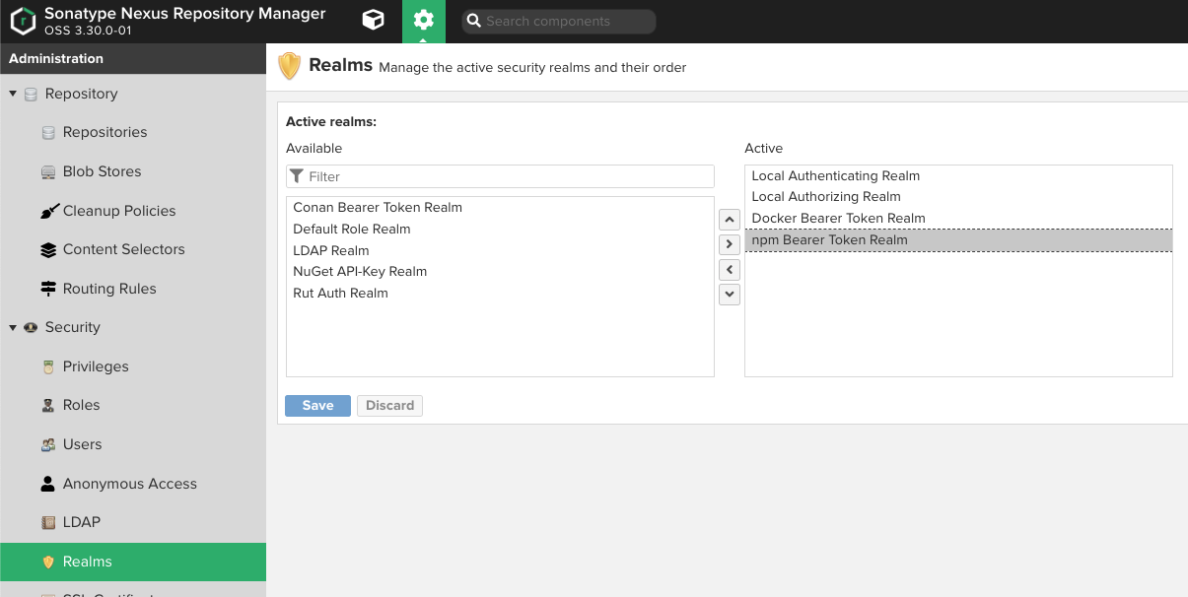Collapse the Security tree section
This screenshot has width=1188, height=597.
[x=13, y=327]
